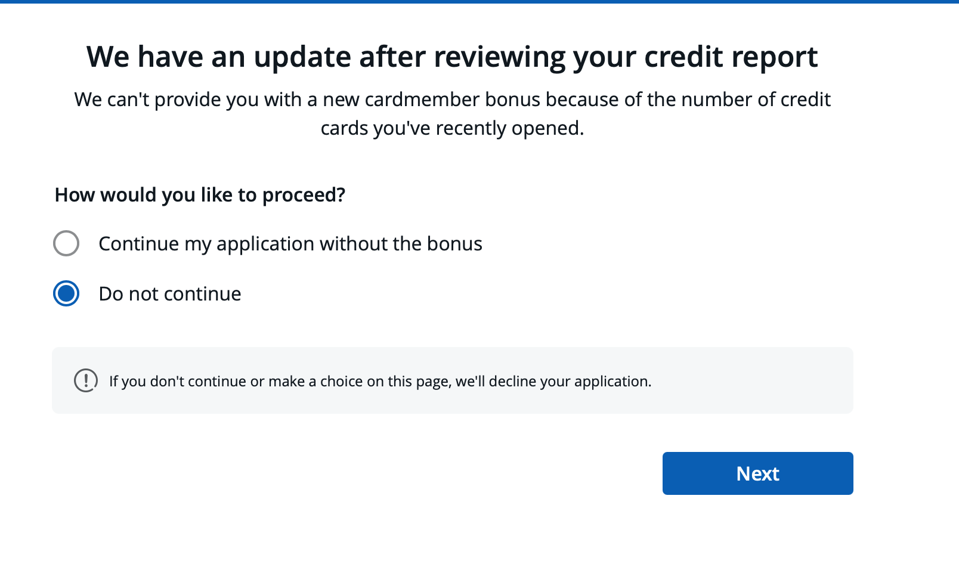Click the word "proceed?" in the question
This screenshot has height=570, width=959.
tap(304, 195)
